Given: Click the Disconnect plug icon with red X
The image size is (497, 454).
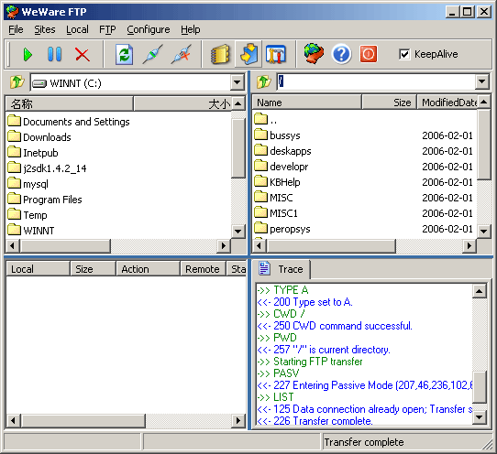Looking at the screenshot, I should click(182, 54).
